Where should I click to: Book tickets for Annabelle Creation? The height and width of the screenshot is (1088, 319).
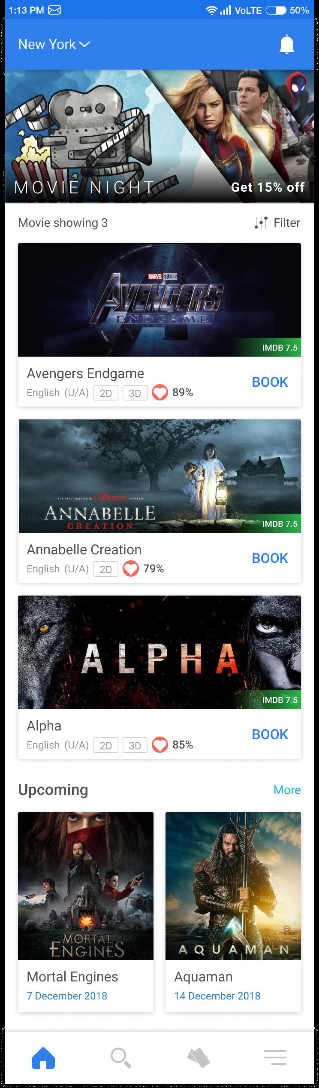click(x=270, y=558)
